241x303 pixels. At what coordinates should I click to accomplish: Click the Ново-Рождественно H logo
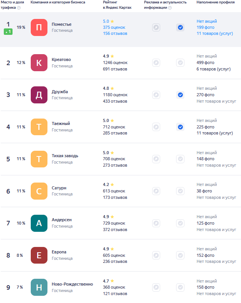tap(39, 287)
